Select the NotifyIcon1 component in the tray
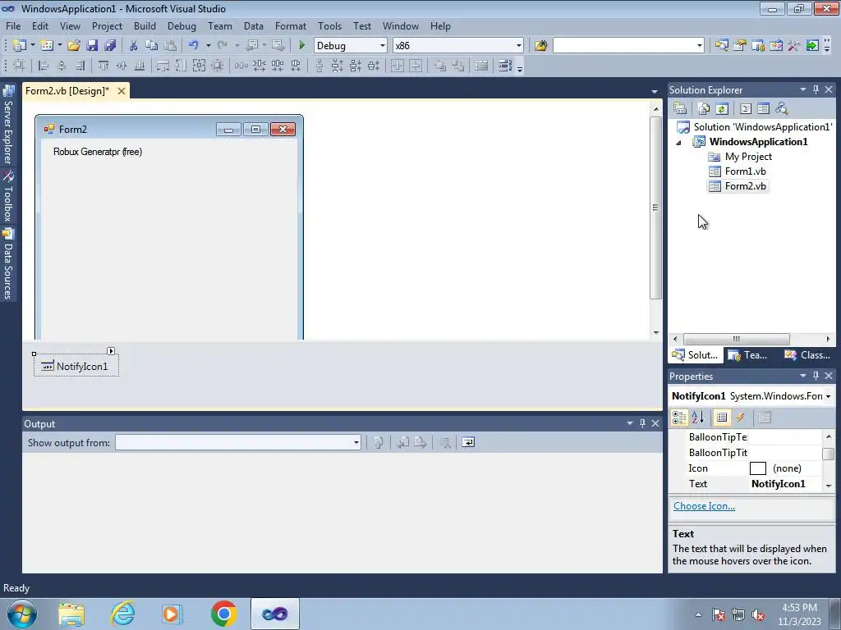Viewport: 841px width, 630px height. (x=76, y=367)
